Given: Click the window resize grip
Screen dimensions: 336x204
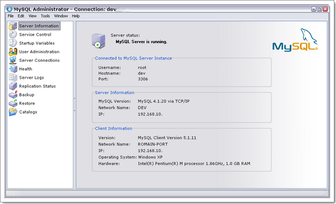Looking at the screenshot, I should (326, 194).
